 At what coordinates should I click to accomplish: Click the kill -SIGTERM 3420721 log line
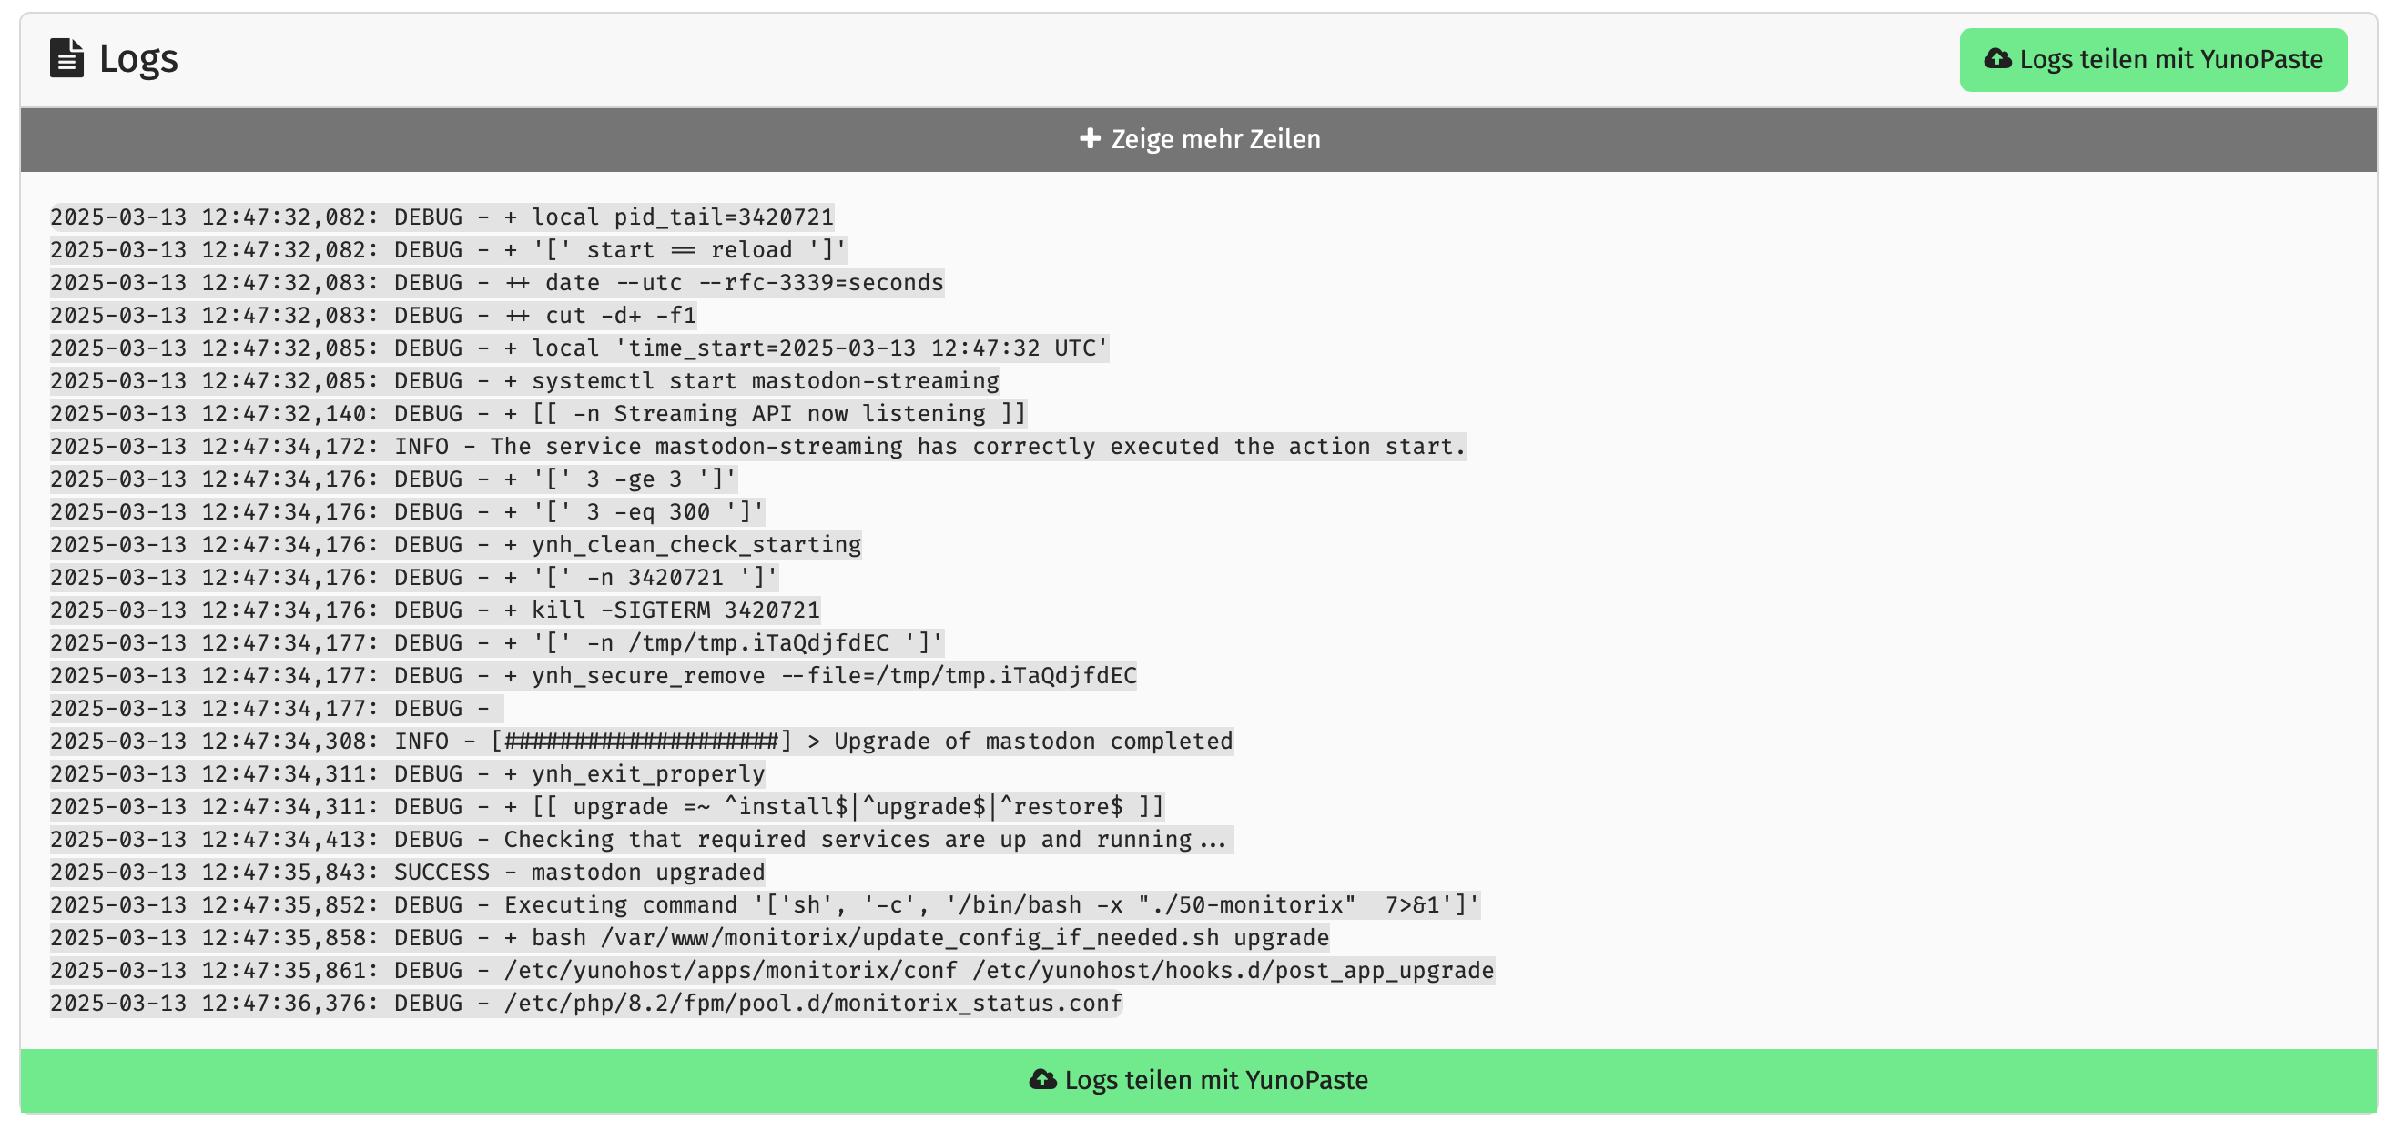tap(435, 610)
